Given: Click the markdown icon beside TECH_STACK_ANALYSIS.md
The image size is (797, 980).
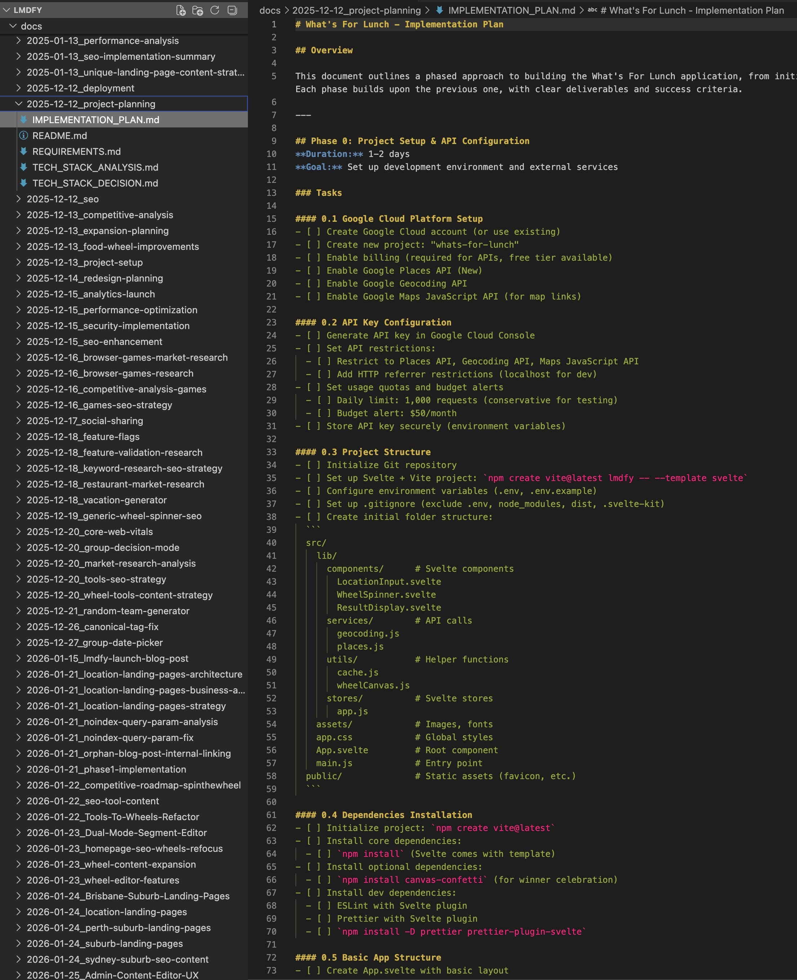Looking at the screenshot, I should 23,167.
